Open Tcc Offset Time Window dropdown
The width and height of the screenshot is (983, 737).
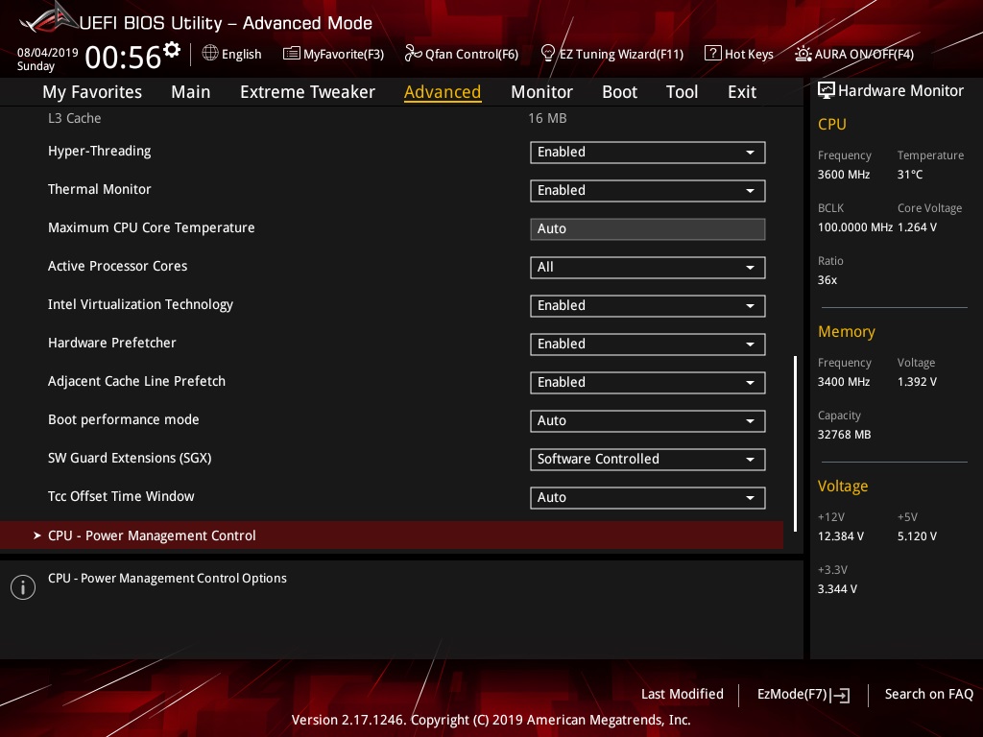(x=648, y=498)
